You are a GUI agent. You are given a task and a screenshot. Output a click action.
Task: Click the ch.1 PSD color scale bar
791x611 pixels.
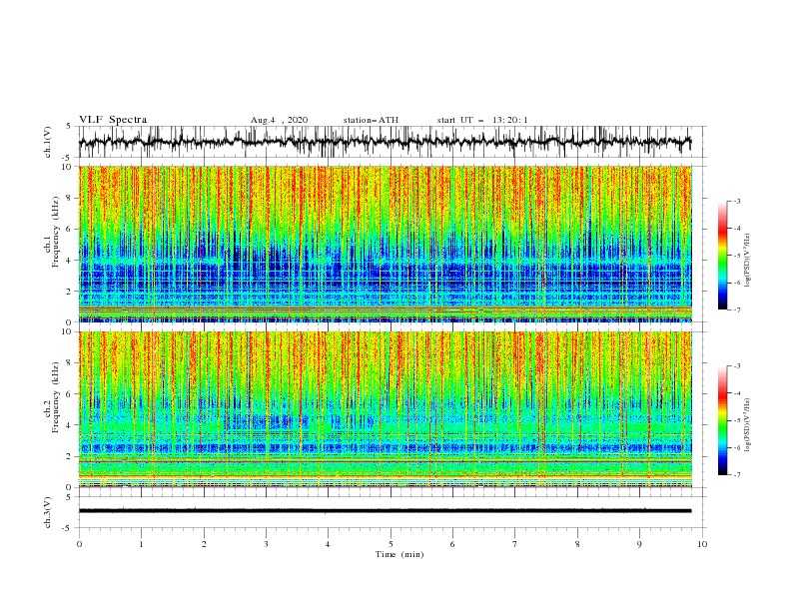(722, 256)
